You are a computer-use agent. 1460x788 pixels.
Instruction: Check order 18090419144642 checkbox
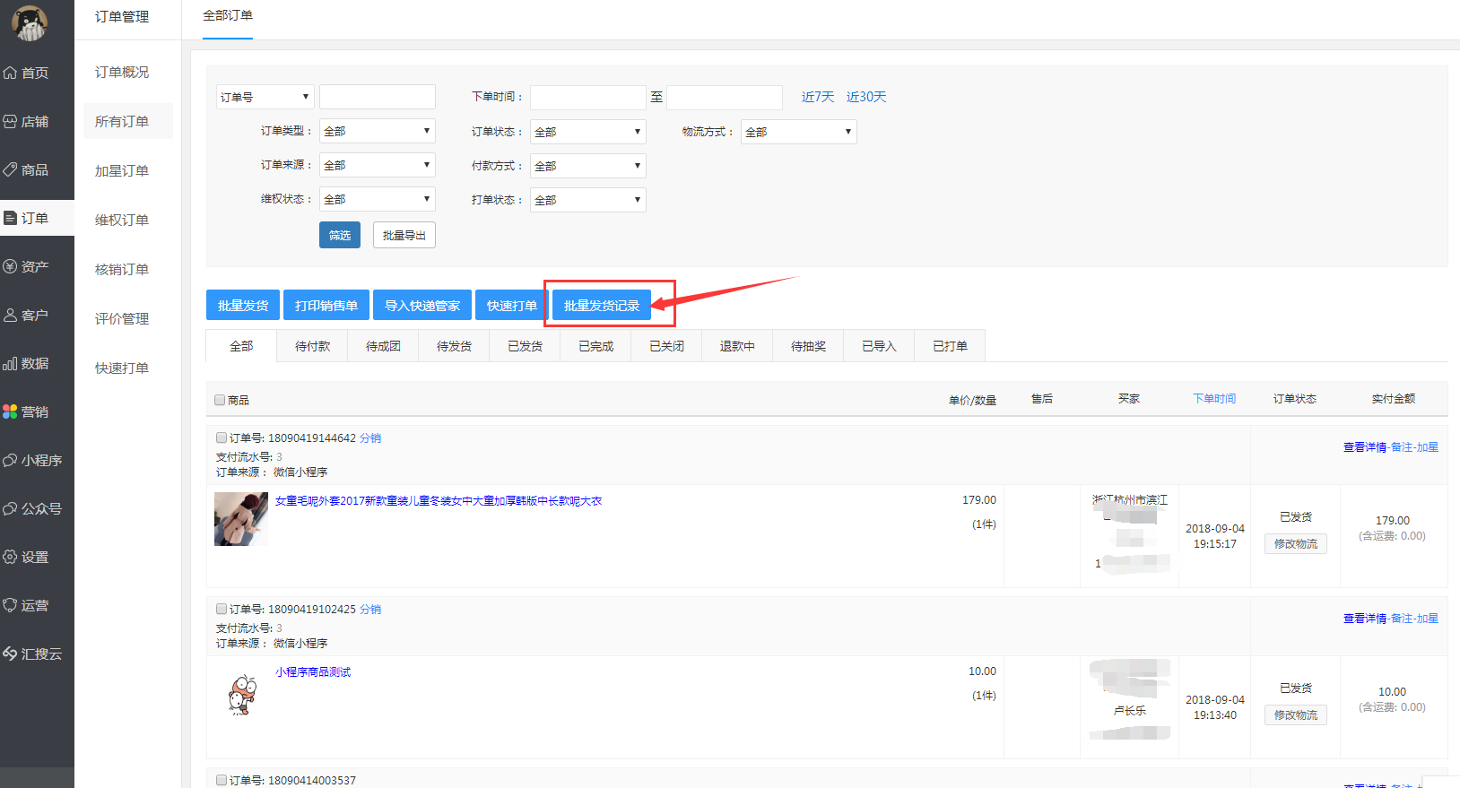tap(222, 437)
